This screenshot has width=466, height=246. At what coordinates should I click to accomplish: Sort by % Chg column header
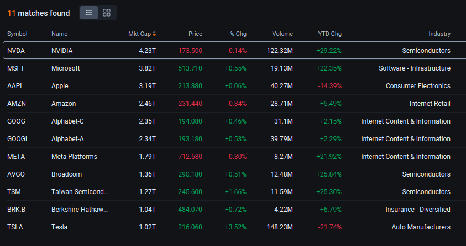pyautogui.click(x=238, y=34)
